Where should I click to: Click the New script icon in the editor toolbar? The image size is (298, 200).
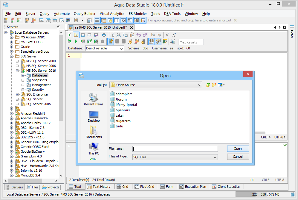coord(70,35)
